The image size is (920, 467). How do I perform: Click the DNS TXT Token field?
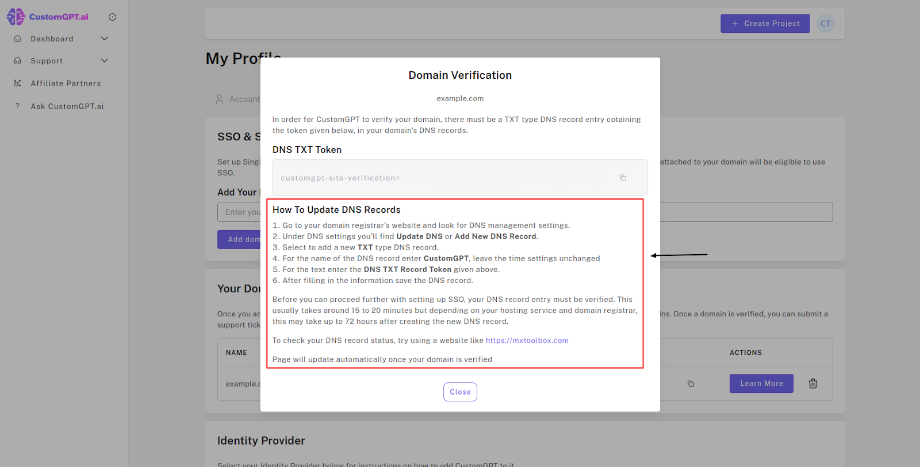460,178
